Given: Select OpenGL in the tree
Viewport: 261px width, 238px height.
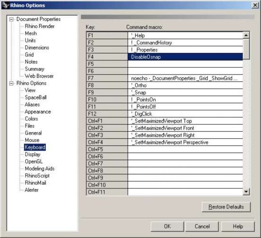Looking at the screenshot, I should tap(34, 161).
